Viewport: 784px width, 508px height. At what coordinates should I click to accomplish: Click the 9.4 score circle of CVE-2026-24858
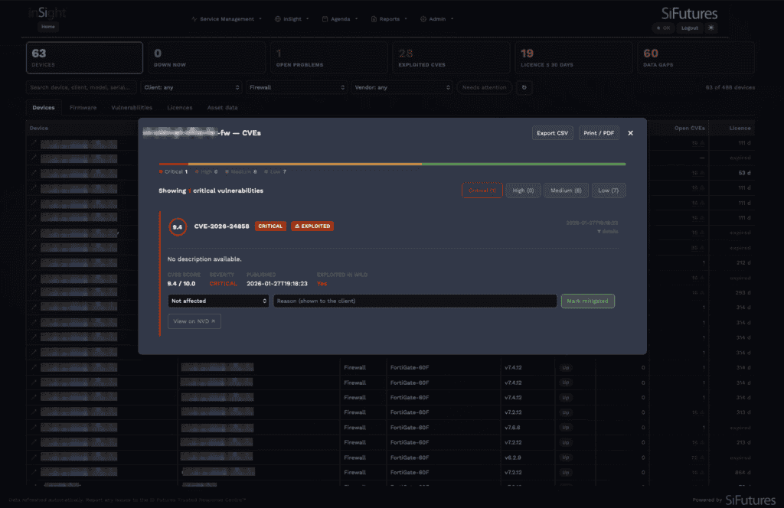[178, 226]
